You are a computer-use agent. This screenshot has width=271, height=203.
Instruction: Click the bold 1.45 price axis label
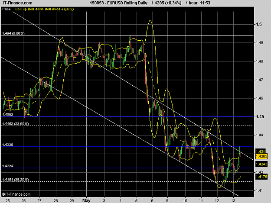[x=260, y=117]
